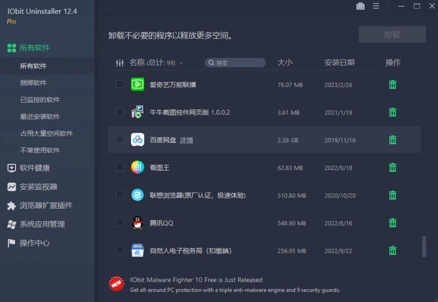Click the 腾讯QQ penguin icon
438x302 pixels.
tap(137, 223)
